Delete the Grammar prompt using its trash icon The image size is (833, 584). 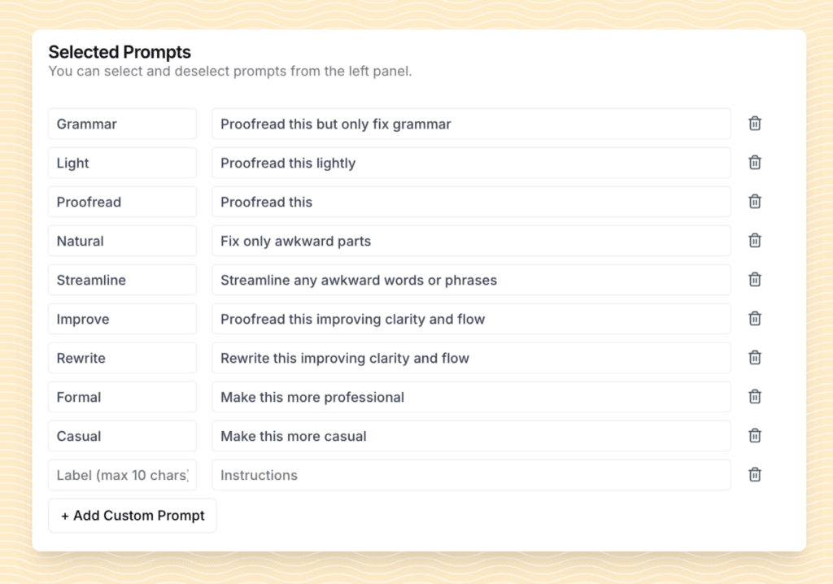tap(755, 124)
